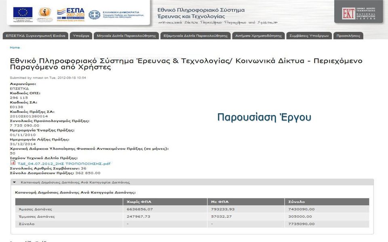The width and height of the screenshot is (388, 242).
Task: Click value 793233,93 in table
Action: pos(223,209)
